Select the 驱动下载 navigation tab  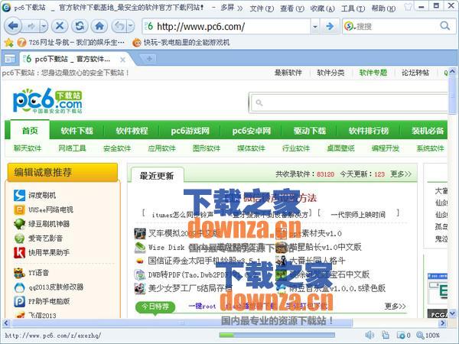coord(310,131)
